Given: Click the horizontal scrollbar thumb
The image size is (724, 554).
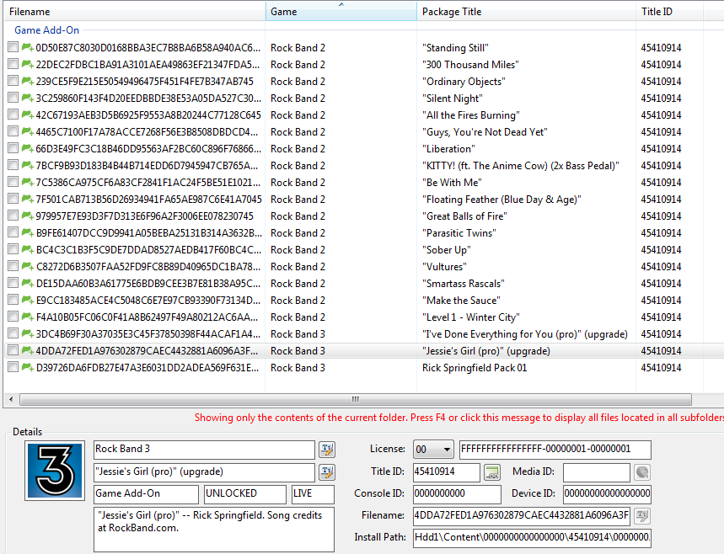Looking at the screenshot, I should point(356,399).
